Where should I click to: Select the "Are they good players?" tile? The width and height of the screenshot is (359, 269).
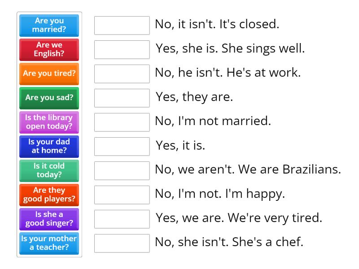pyautogui.click(x=49, y=195)
